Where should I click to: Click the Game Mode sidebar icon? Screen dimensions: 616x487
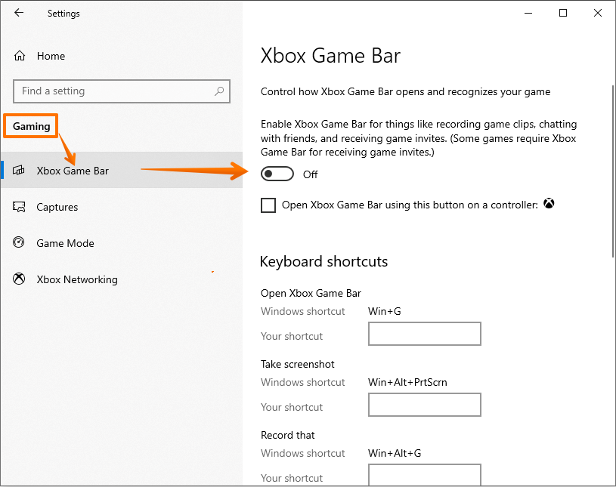pyautogui.click(x=20, y=243)
